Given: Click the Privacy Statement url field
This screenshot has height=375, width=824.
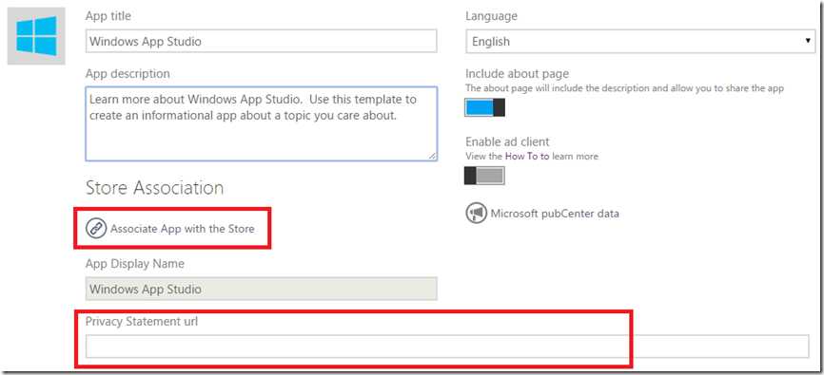Looking at the screenshot, I should tap(447, 347).
